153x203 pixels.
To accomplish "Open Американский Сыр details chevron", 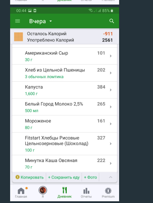I will click(x=111, y=56).
